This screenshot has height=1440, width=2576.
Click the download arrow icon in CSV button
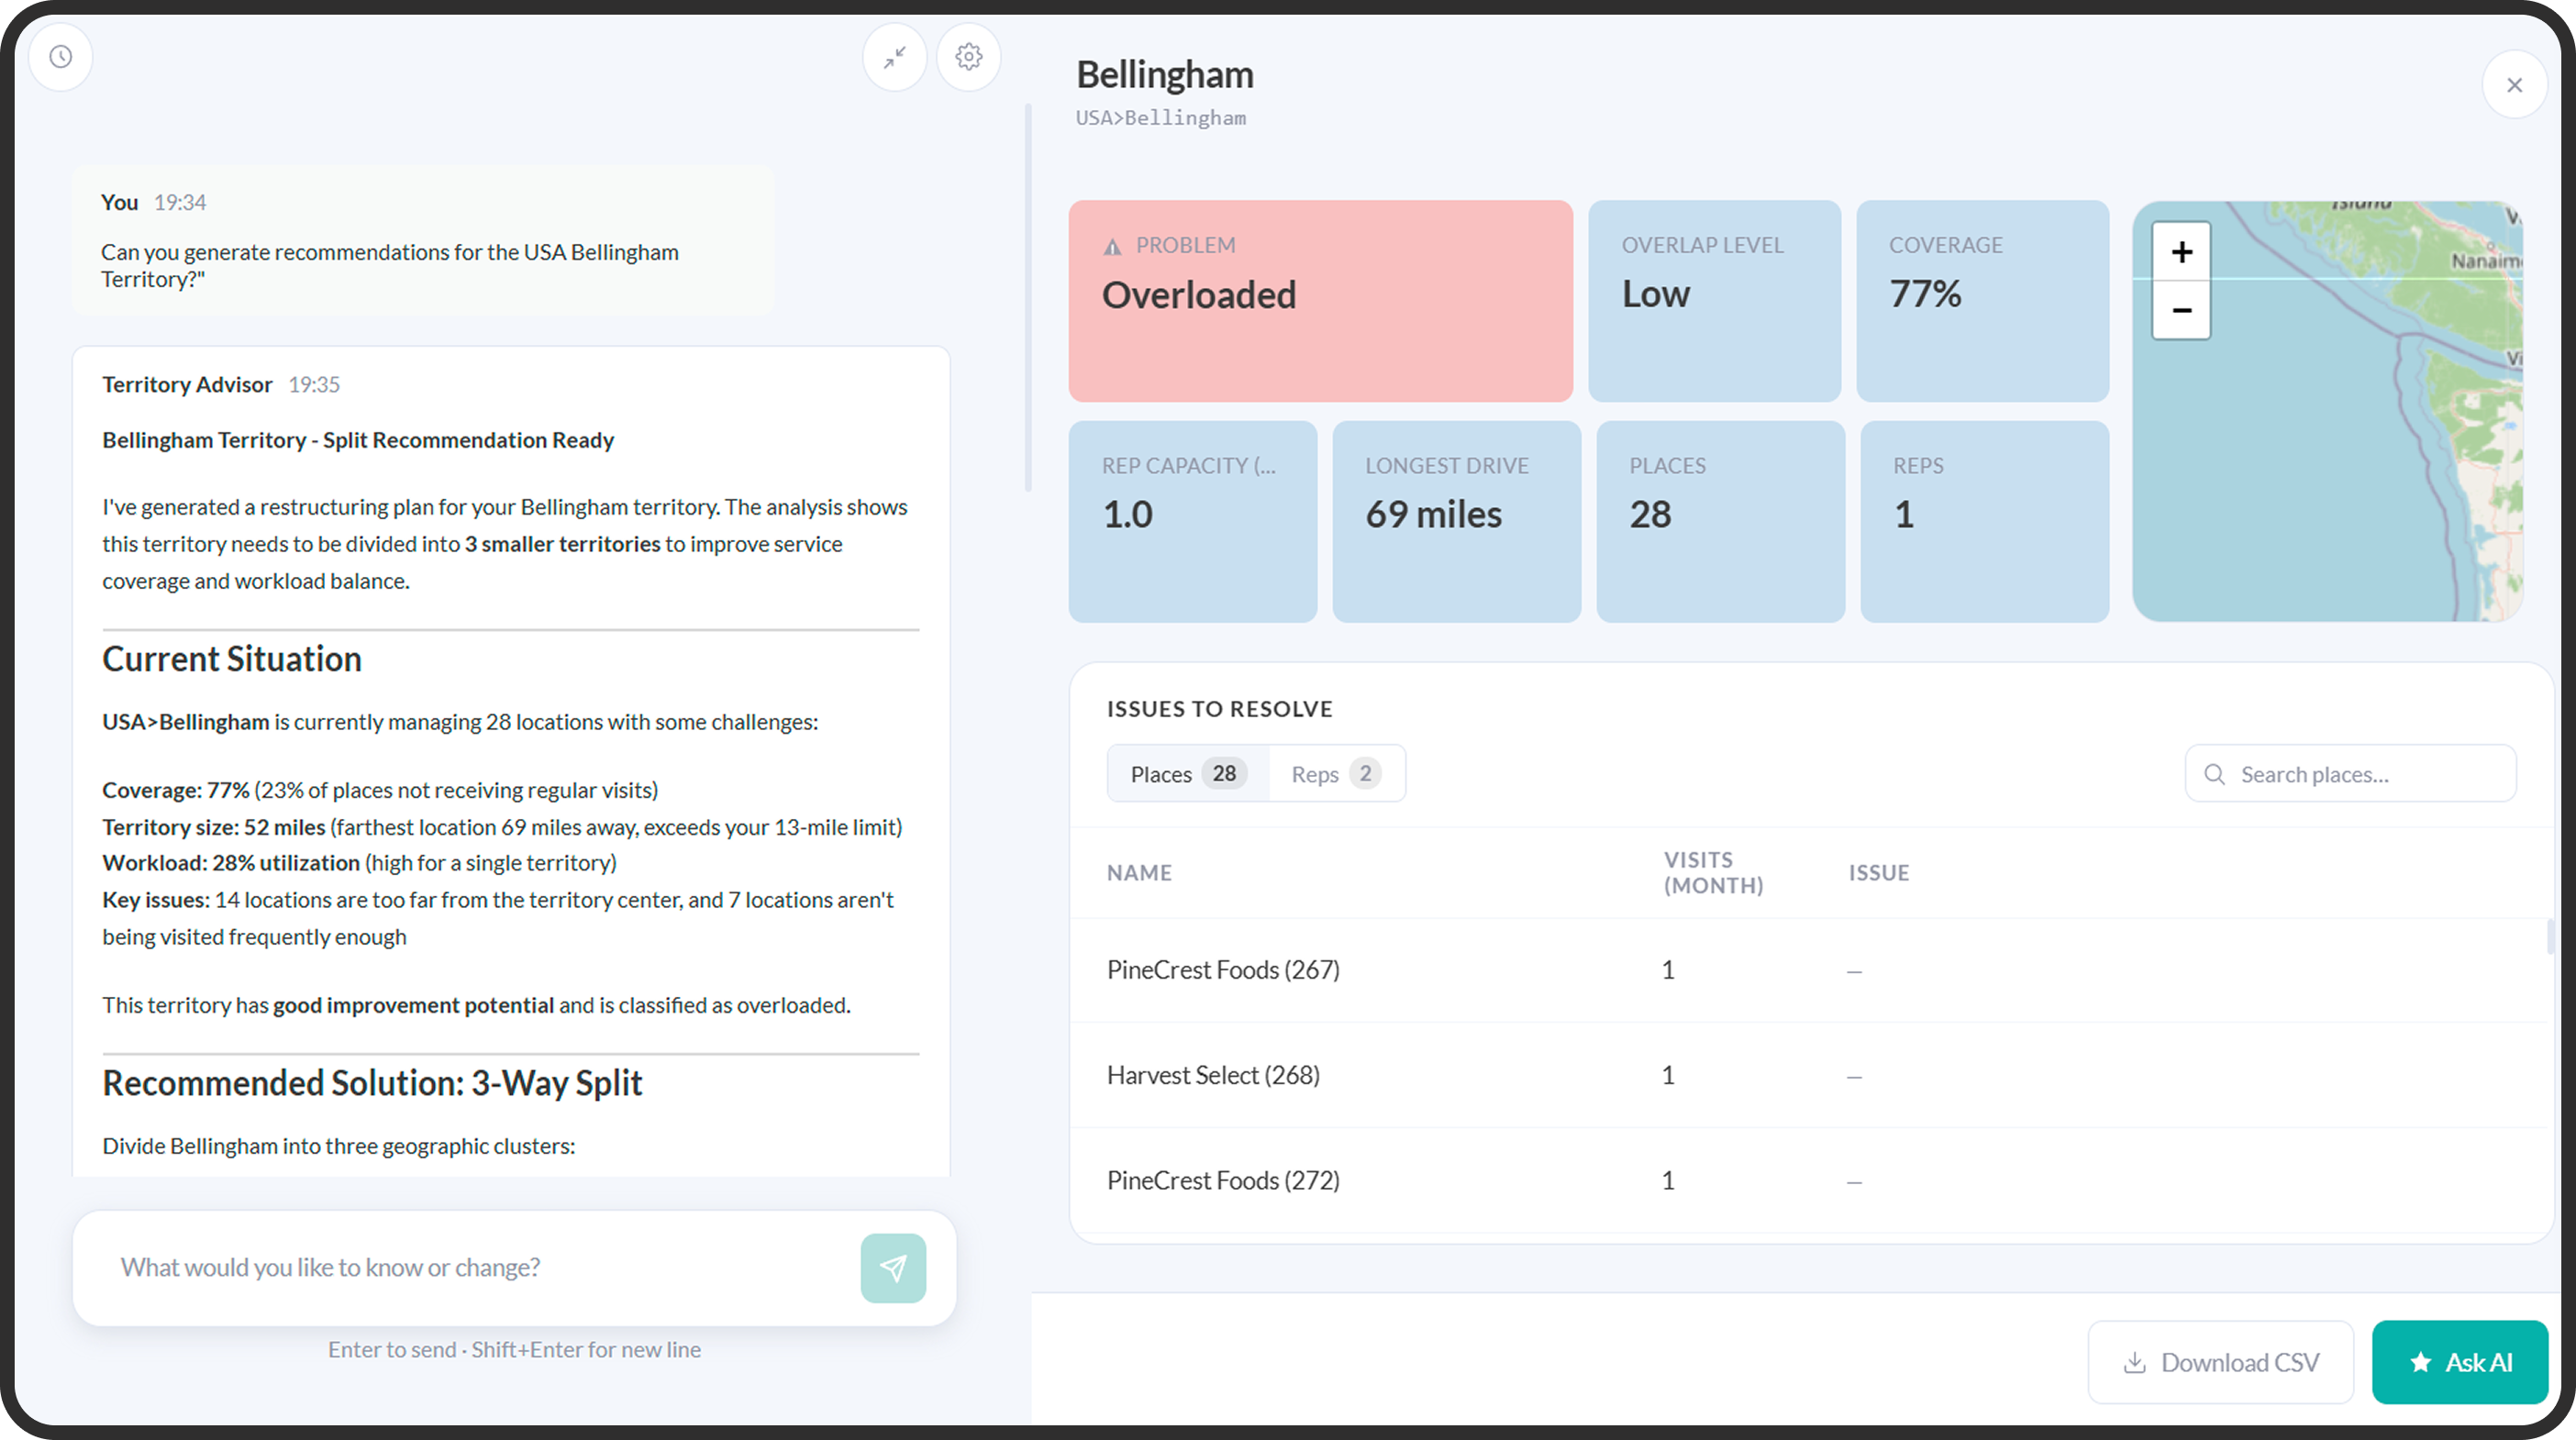(x=2134, y=1363)
